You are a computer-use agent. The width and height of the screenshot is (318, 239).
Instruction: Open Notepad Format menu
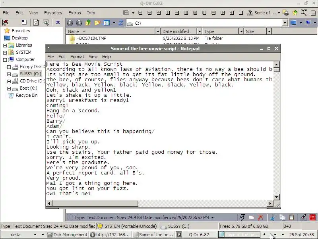click(x=77, y=57)
